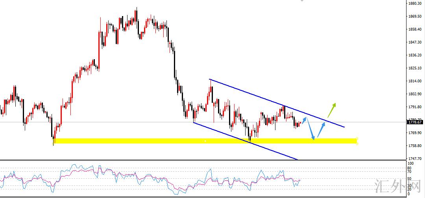The height and width of the screenshot is (198, 425).
Task: Select the blue RSI indicator line
Action: tap(150, 178)
